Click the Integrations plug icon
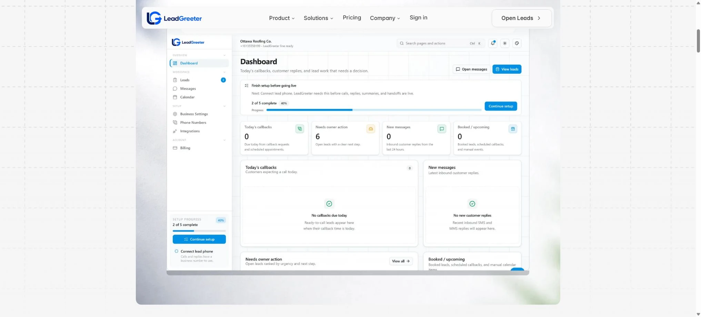The height and width of the screenshot is (317, 701). [x=175, y=131]
